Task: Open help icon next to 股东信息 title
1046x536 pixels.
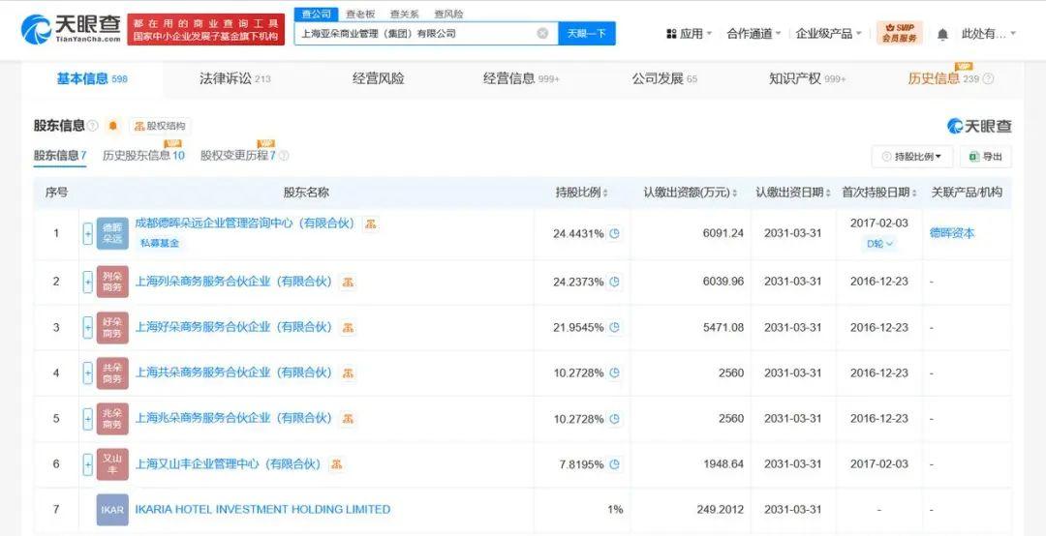Action: pyautogui.click(x=93, y=126)
